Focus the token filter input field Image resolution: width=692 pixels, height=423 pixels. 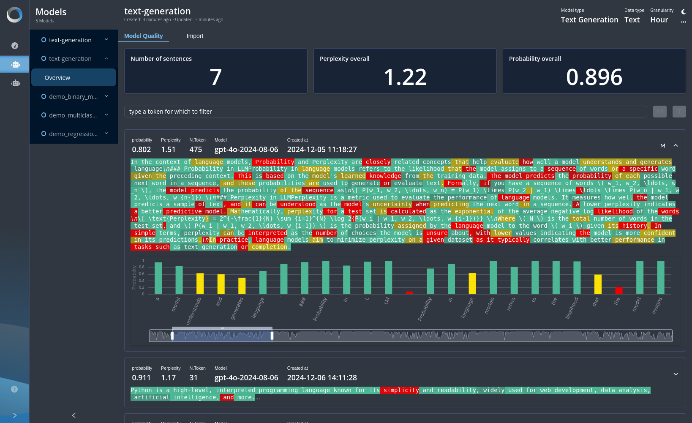(385, 112)
